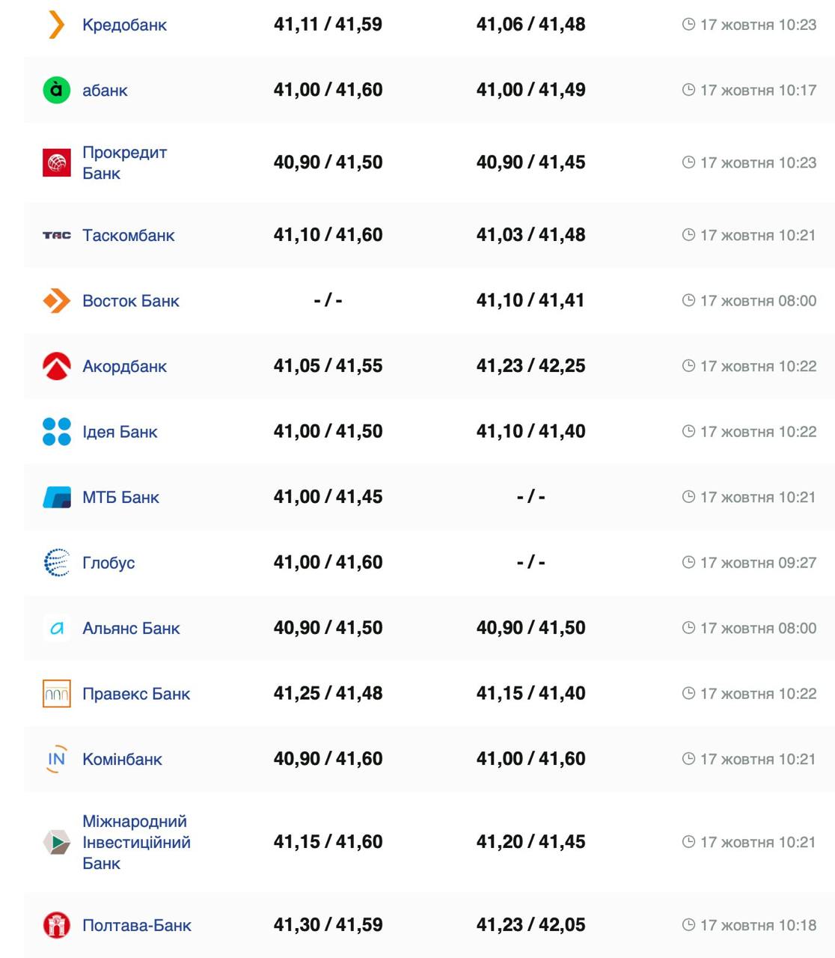Click the red Акордбанк logo icon
Screen dimensions: 835x958
(57, 366)
